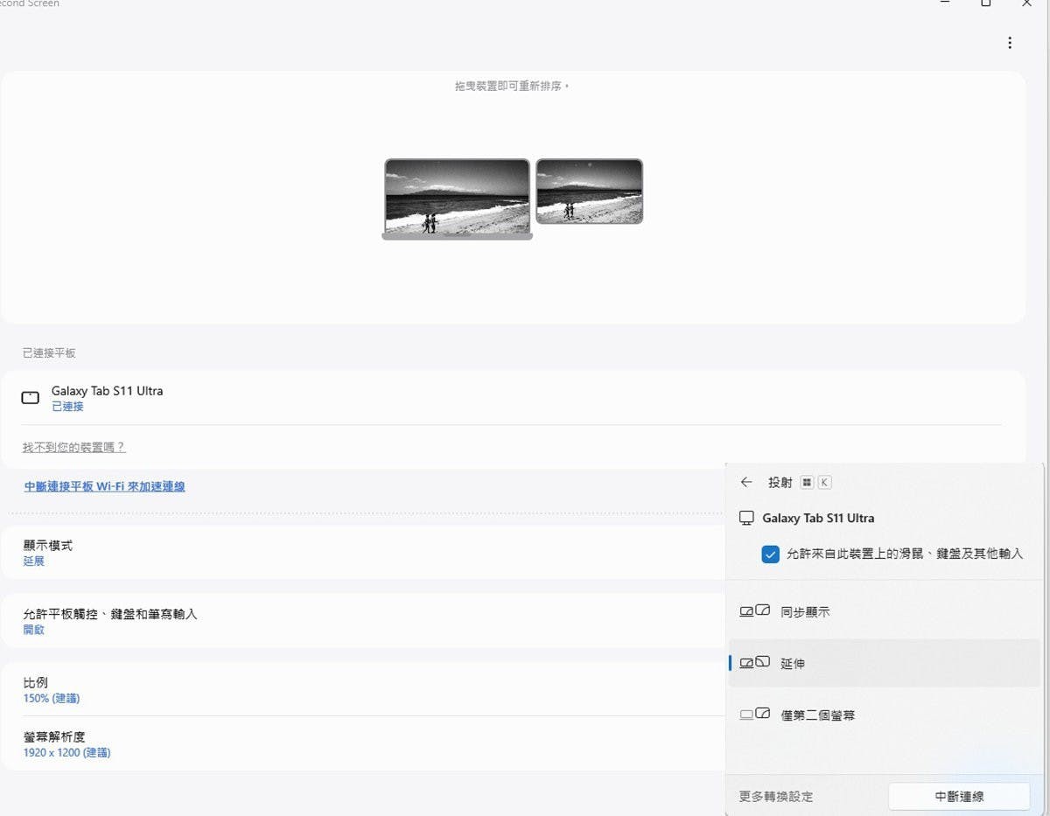Screen dimensions: 1050x816
Task: Click the 延伸 extend screens icon
Action: pyautogui.click(x=754, y=663)
